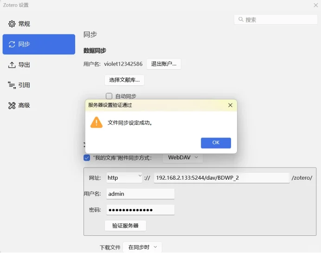
Task: Click the magnifier icon in search box
Action: [x=241, y=19]
